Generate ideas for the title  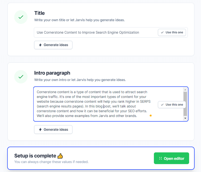(x=53, y=45)
